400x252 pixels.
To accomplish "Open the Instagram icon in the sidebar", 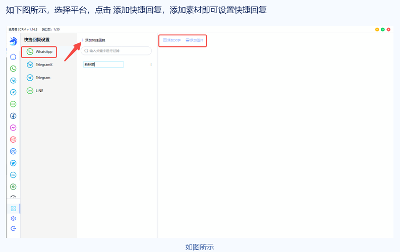I will click(13, 140).
